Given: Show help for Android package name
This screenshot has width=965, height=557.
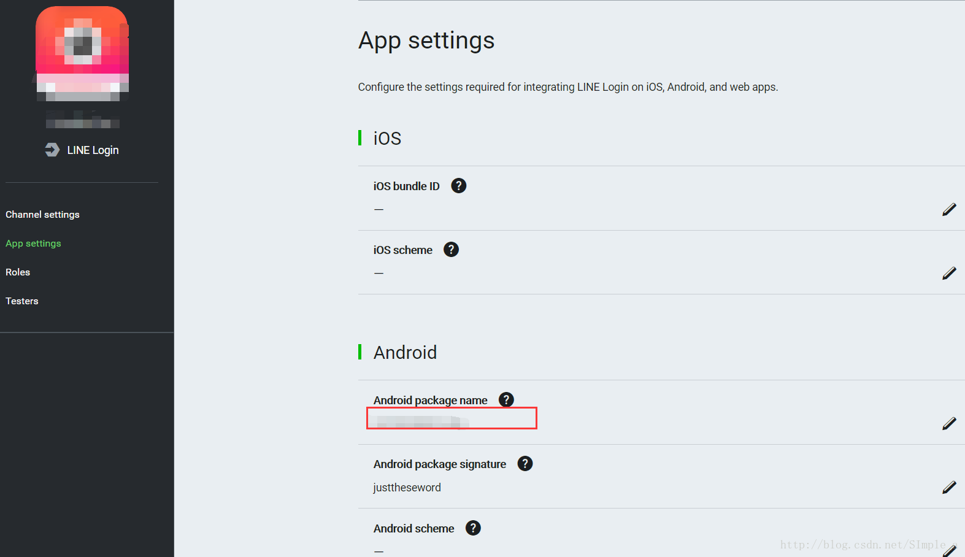Looking at the screenshot, I should coord(506,400).
